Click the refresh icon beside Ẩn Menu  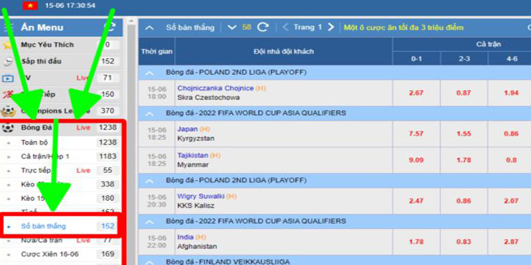coord(112,27)
